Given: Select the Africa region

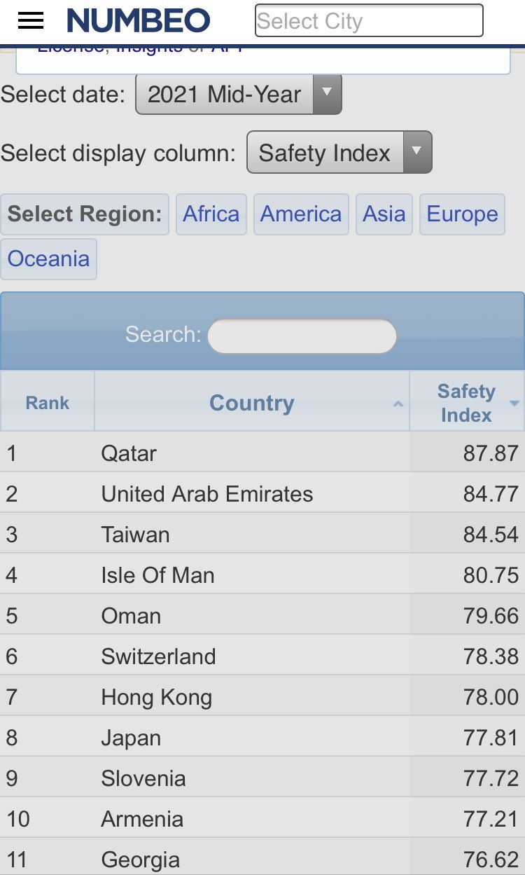Looking at the screenshot, I should [211, 214].
